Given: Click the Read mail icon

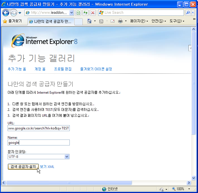Looking at the screenshot, I should 112,21.
